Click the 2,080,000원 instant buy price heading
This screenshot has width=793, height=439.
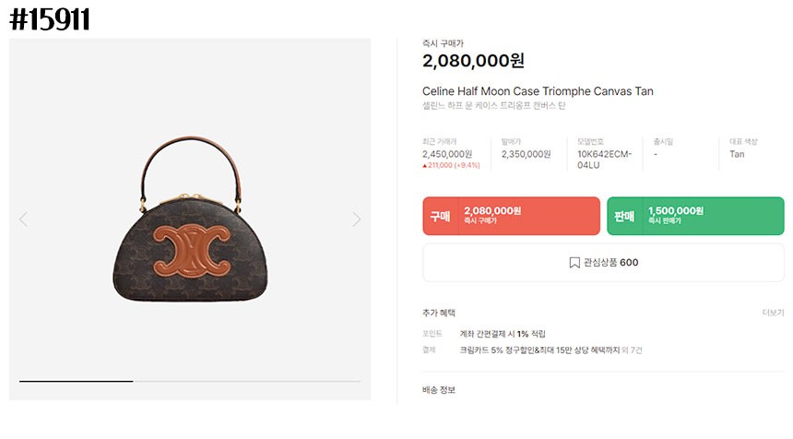[x=473, y=61]
